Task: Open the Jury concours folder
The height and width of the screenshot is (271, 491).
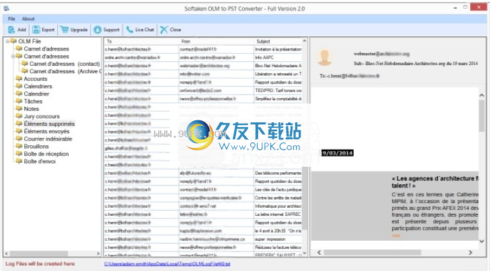Action: pyautogui.click(x=42, y=116)
